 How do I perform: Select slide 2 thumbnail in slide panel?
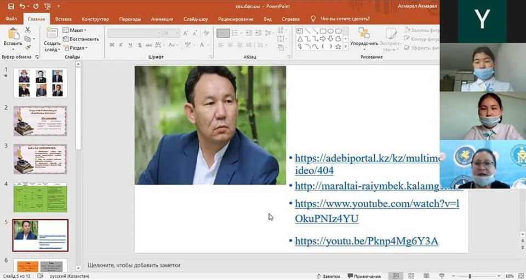(x=40, y=121)
